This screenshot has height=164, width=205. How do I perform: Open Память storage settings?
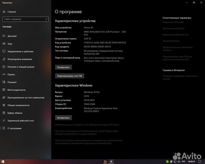(x=9, y=74)
